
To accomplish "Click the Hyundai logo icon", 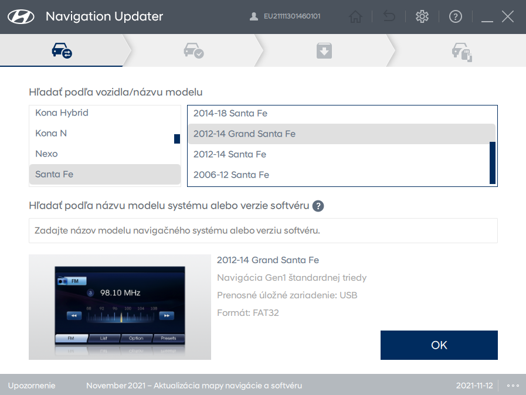I will [x=21, y=16].
